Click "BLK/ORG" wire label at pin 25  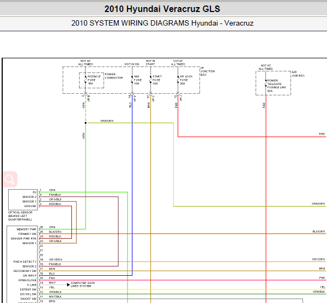click(55, 232)
